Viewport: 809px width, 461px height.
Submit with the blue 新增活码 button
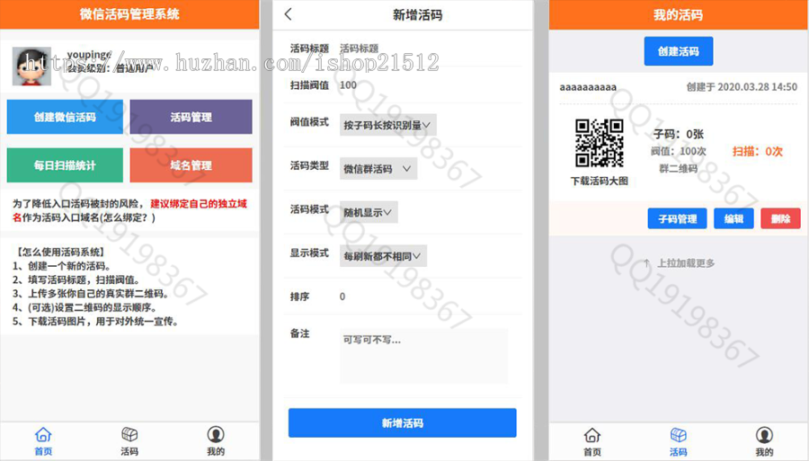click(403, 423)
